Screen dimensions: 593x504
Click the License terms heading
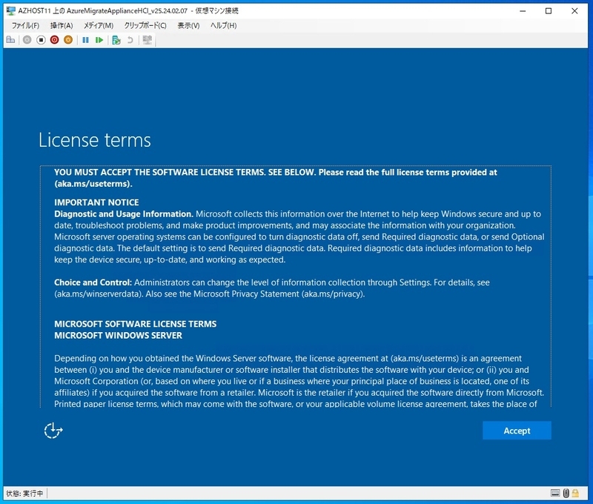tap(95, 140)
